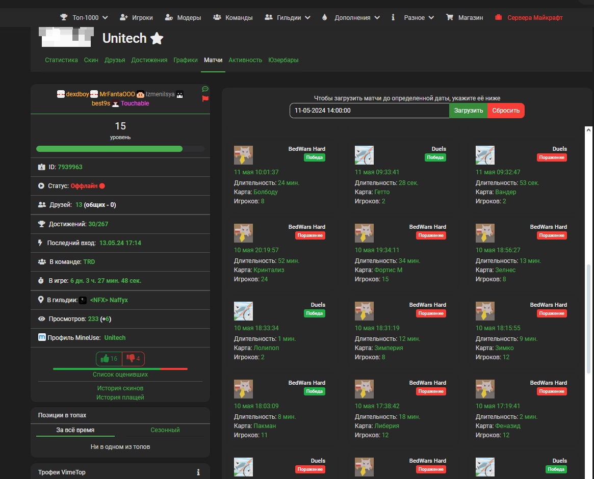Screen dimensions: 594x479
Task: Click the info icon in Трофеи VimeTop
Action: tap(198, 472)
